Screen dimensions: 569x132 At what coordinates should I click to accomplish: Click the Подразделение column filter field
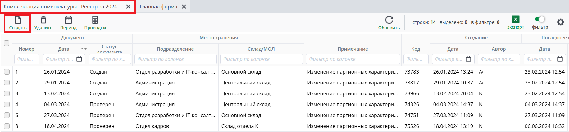[x=175, y=59]
